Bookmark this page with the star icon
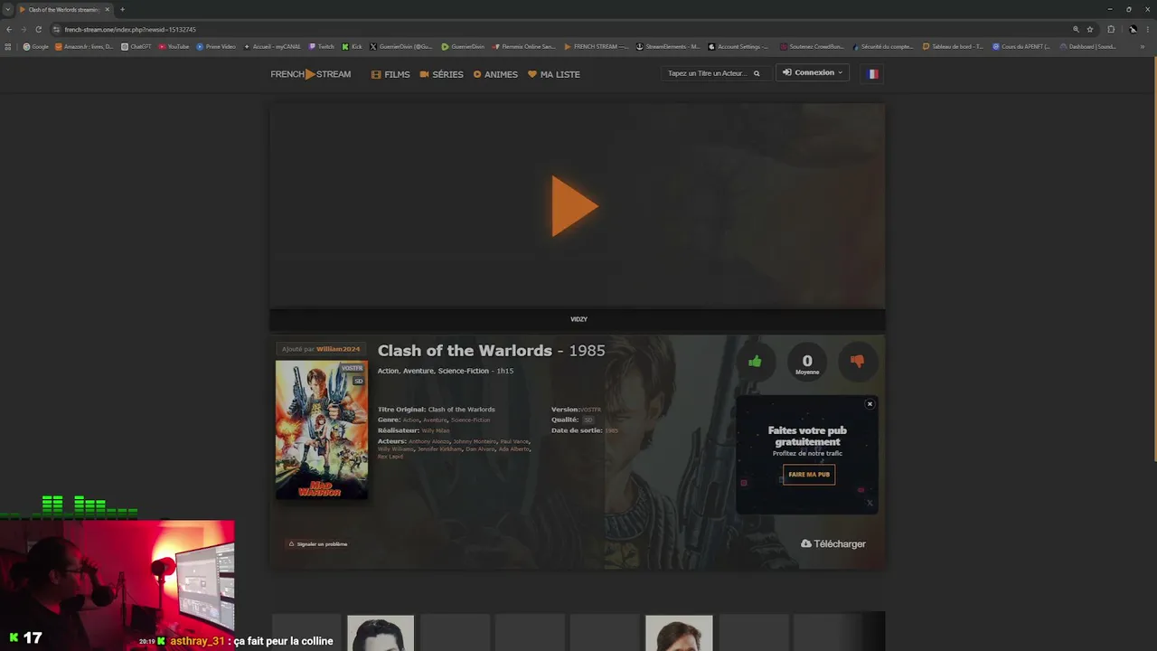The width and height of the screenshot is (1157, 651). pyautogui.click(x=1090, y=29)
